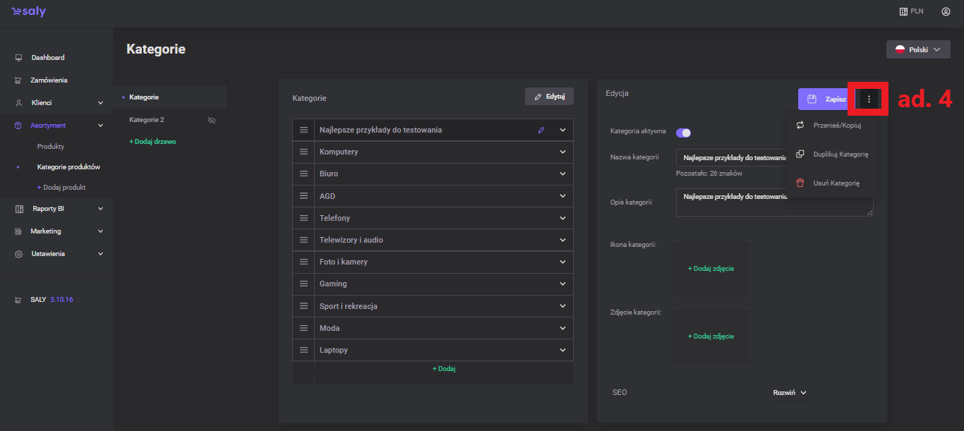Expand the SEO section with Rozwiń

pyautogui.click(x=789, y=393)
